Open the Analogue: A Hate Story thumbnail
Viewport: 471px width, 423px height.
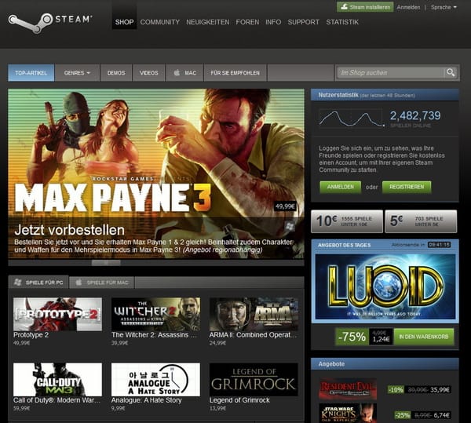tap(155, 380)
